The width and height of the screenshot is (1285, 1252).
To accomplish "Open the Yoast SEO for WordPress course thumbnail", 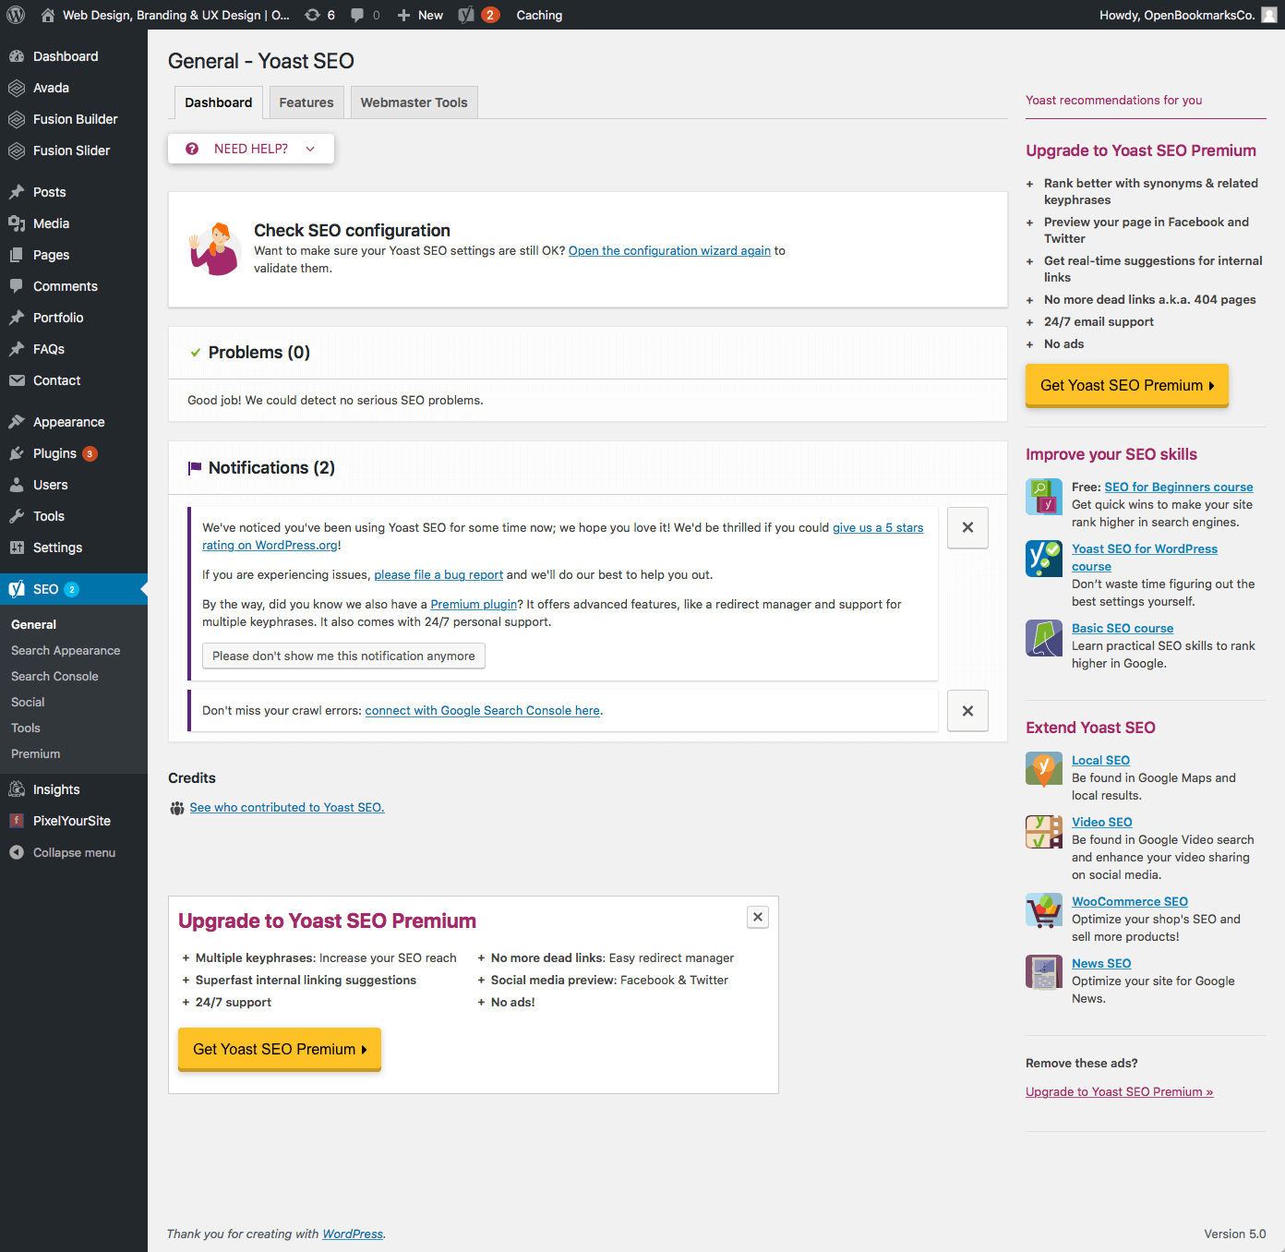I will coord(1044,559).
